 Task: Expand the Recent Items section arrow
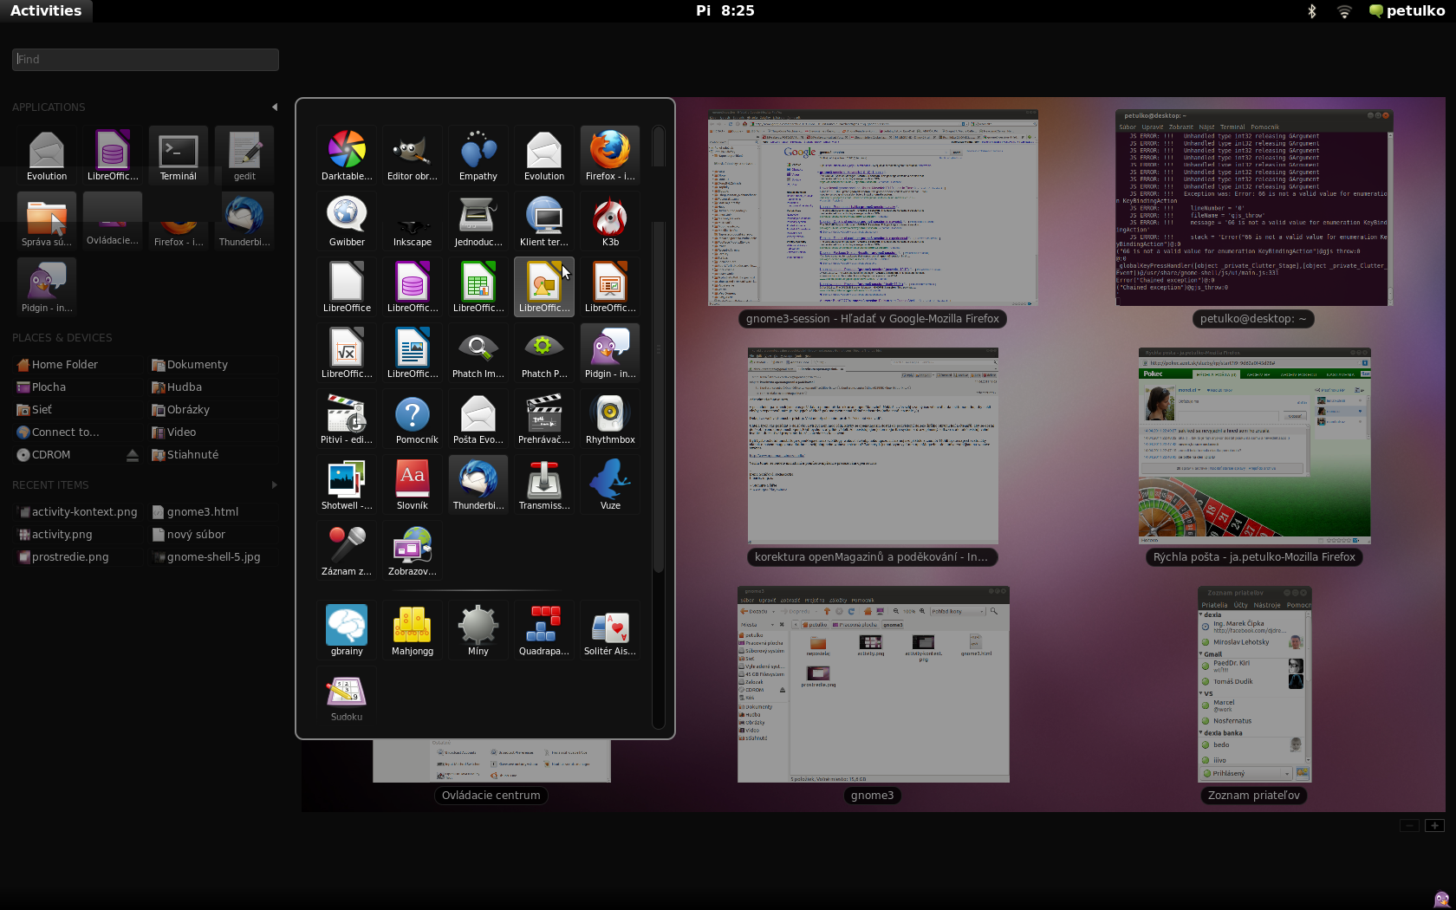click(x=275, y=485)
